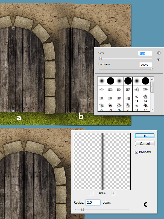Viewport: 164px width, 219px height.
Task: Click the Hardness percentage field
Action: (146, 65)
